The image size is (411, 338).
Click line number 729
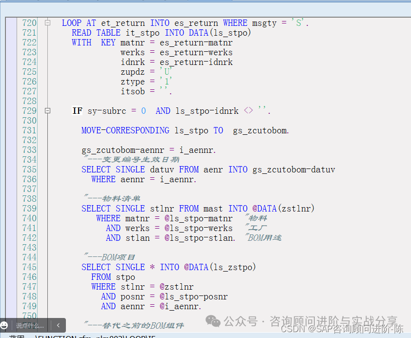pos(29,111)
